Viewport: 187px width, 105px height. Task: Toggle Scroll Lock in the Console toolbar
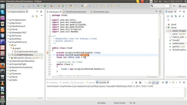(149, 83)
